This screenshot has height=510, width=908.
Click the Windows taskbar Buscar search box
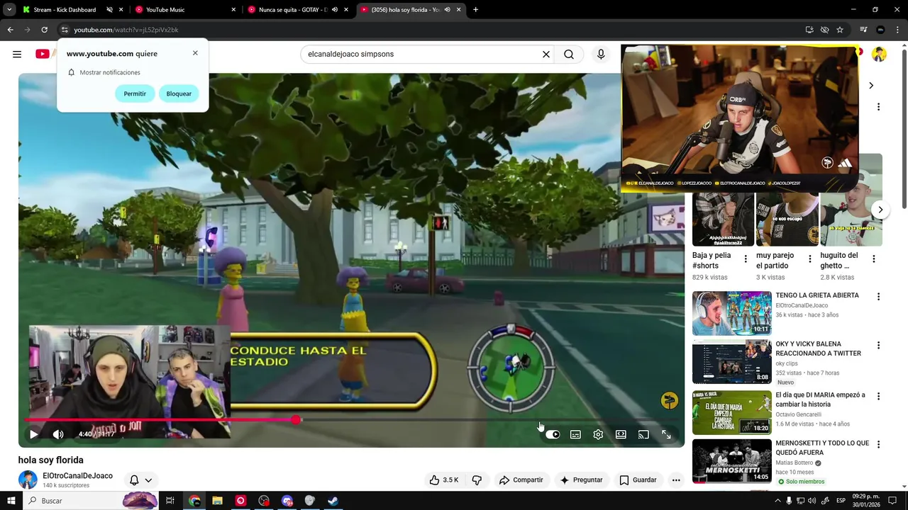point(91,501)
